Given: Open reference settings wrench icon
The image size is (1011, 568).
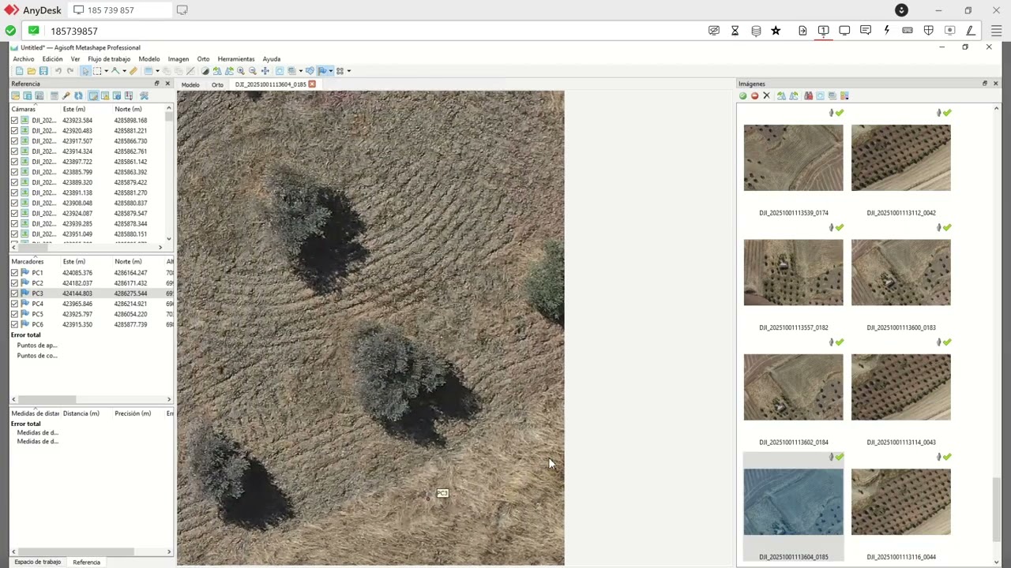Looking at the screenshot, I should (144, 95).
